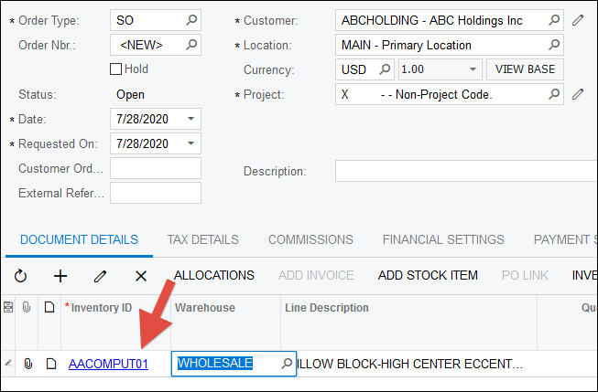Viewport: 598px width, 392px height.
Task: Open the Order Type lookup magnifier
Action: (x=191, y=20)
